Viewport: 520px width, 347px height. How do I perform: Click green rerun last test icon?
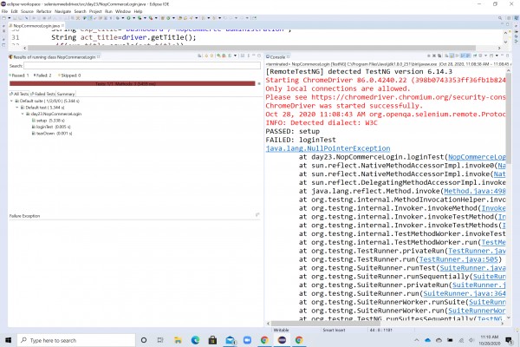tap(218, 56)
